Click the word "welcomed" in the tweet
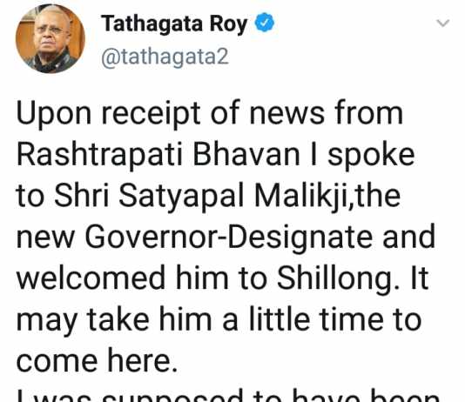Viewport: 465px width, 402px height. coord(91,278)
